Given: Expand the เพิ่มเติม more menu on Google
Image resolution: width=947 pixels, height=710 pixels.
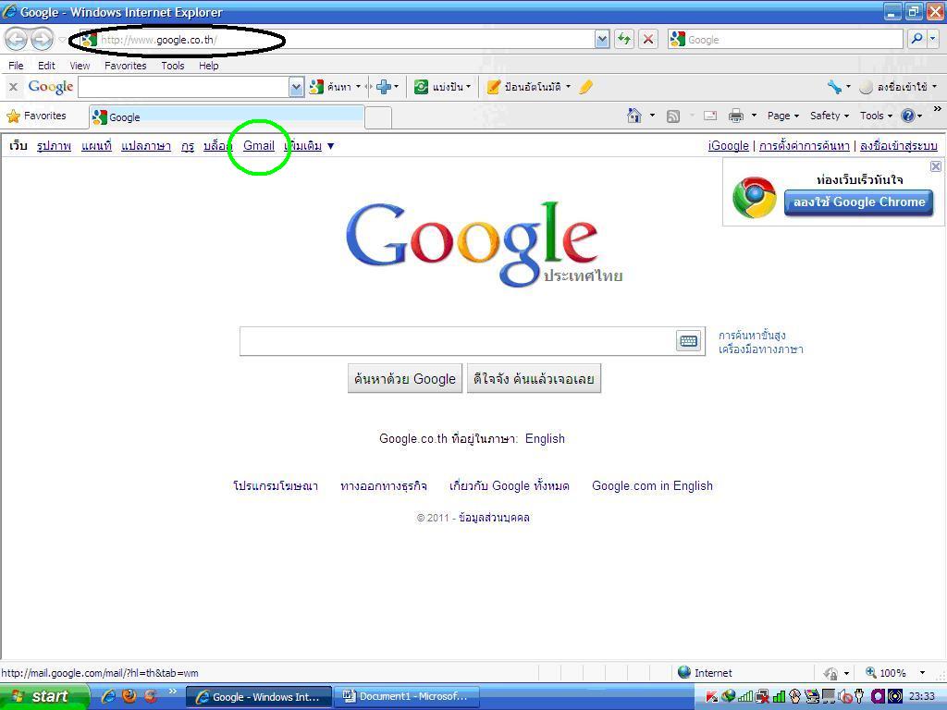Looking at the screenshot, I should click(x=309, y=145).
